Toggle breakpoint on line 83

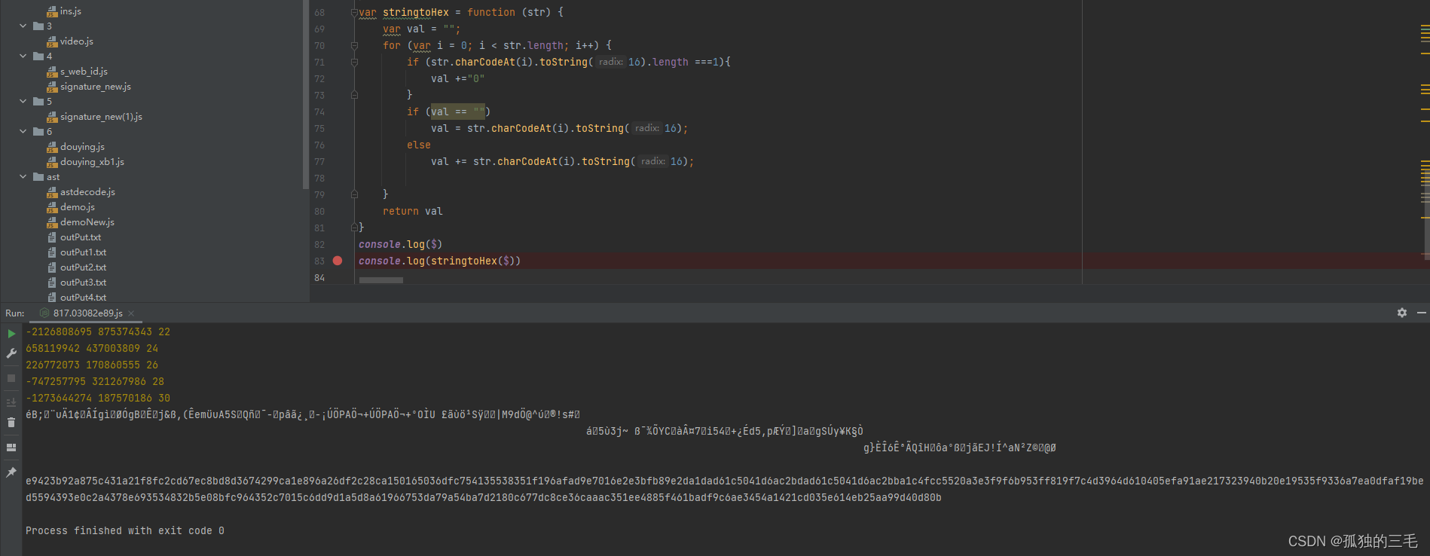(x=338, y=261)
